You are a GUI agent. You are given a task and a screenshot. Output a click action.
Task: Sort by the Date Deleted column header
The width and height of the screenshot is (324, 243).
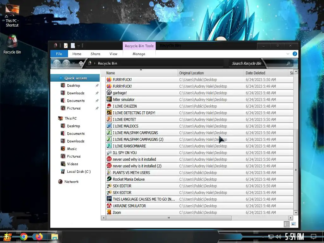(x=266, y=73)
